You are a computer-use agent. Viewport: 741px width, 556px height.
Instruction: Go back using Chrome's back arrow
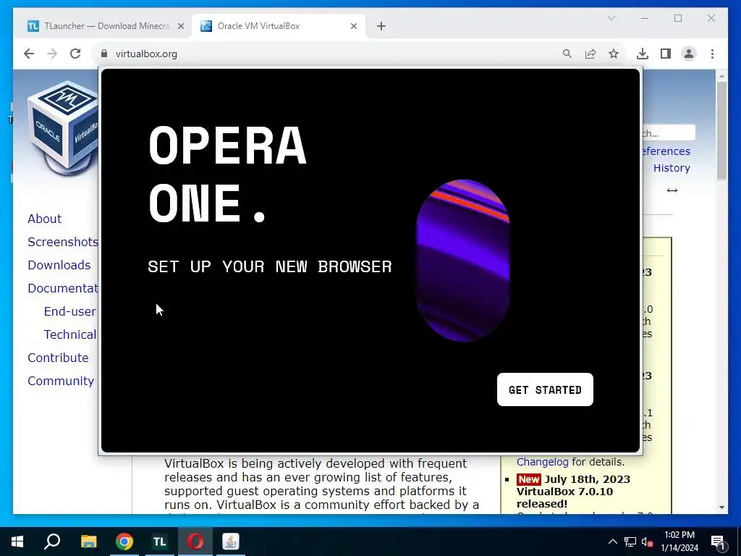point(29,54)
